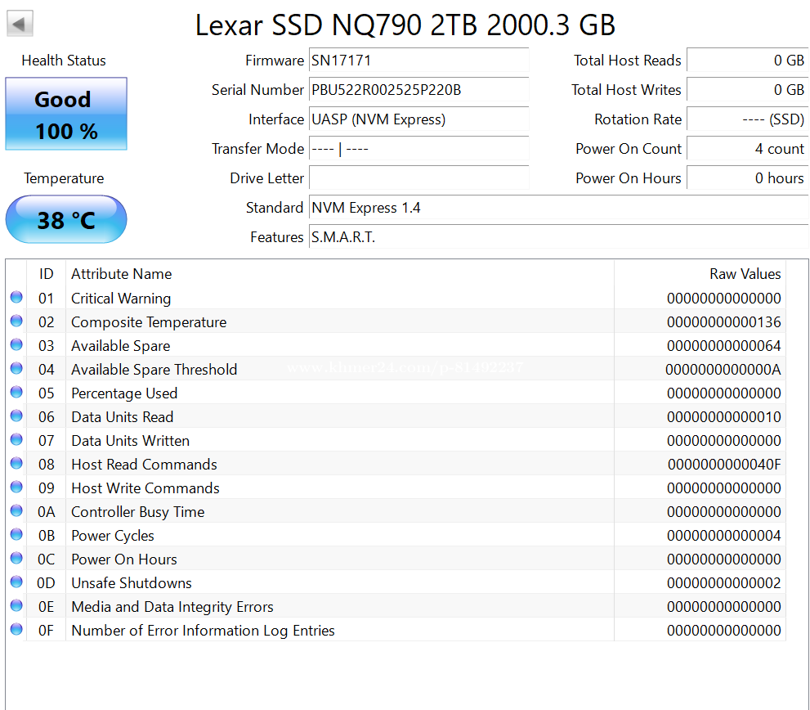Screen dimensions: 810x710
Task: Click the status icon for Data Units Written
Action: (x=16, y=440)
